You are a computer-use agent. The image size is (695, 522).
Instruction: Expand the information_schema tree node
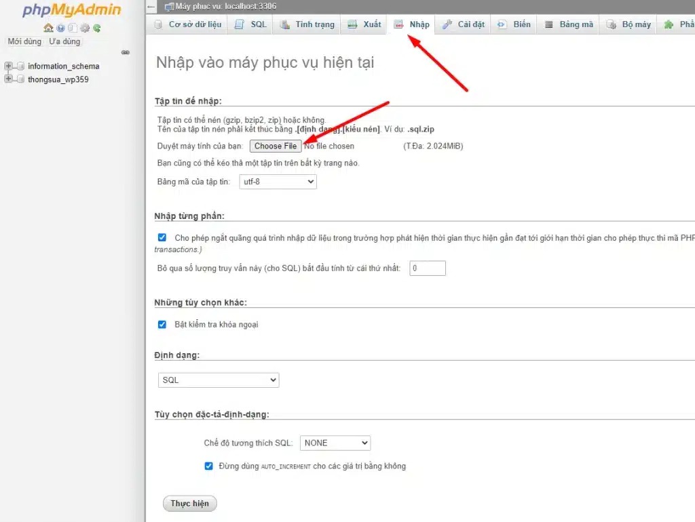point(8,66)
